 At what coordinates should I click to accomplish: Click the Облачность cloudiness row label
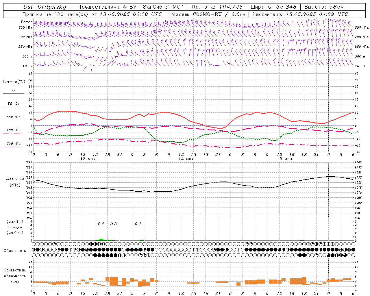(x=15, y=251)
